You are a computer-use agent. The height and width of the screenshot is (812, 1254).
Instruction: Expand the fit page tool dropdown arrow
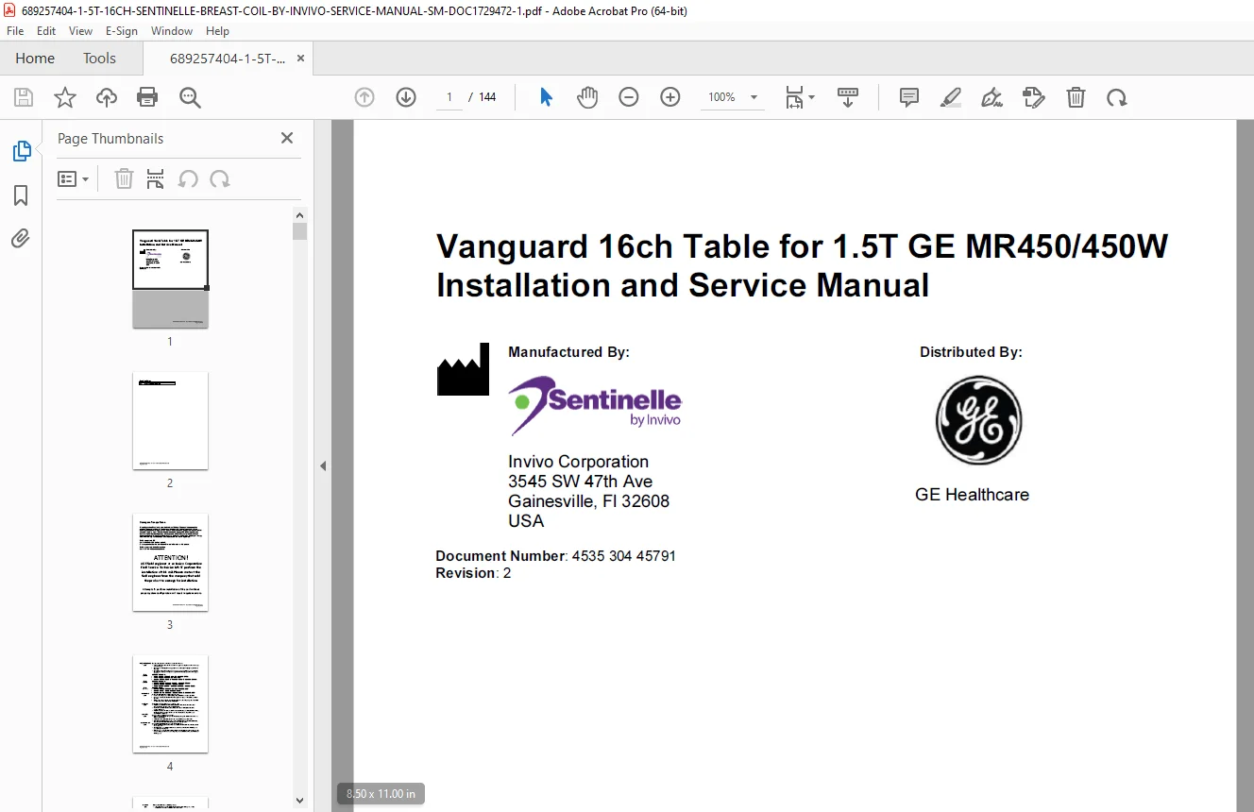pos(812,97)
